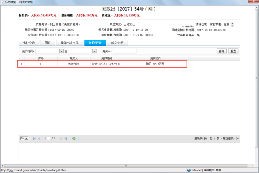
Task: Click the scroll left arrow of horizontal scrollbar
Action: pos(2,166)
